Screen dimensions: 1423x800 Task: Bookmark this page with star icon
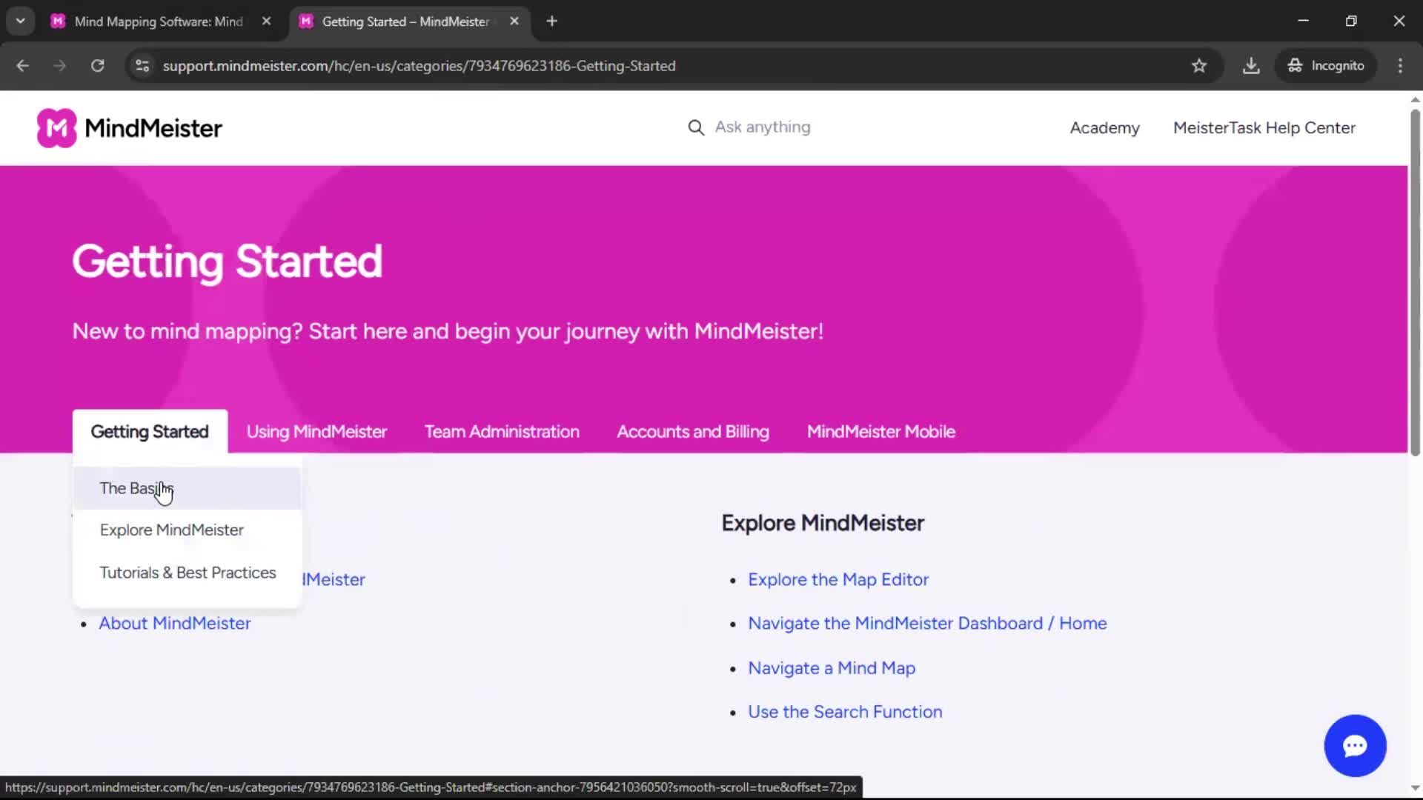(1199, 66)
